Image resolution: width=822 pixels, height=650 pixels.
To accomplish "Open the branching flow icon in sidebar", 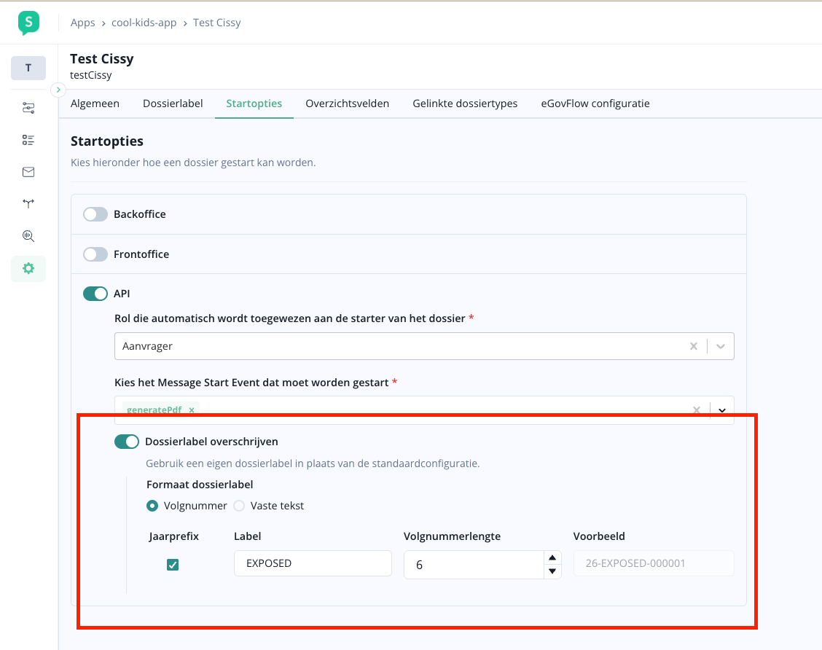I will click(x=28, y=204).
